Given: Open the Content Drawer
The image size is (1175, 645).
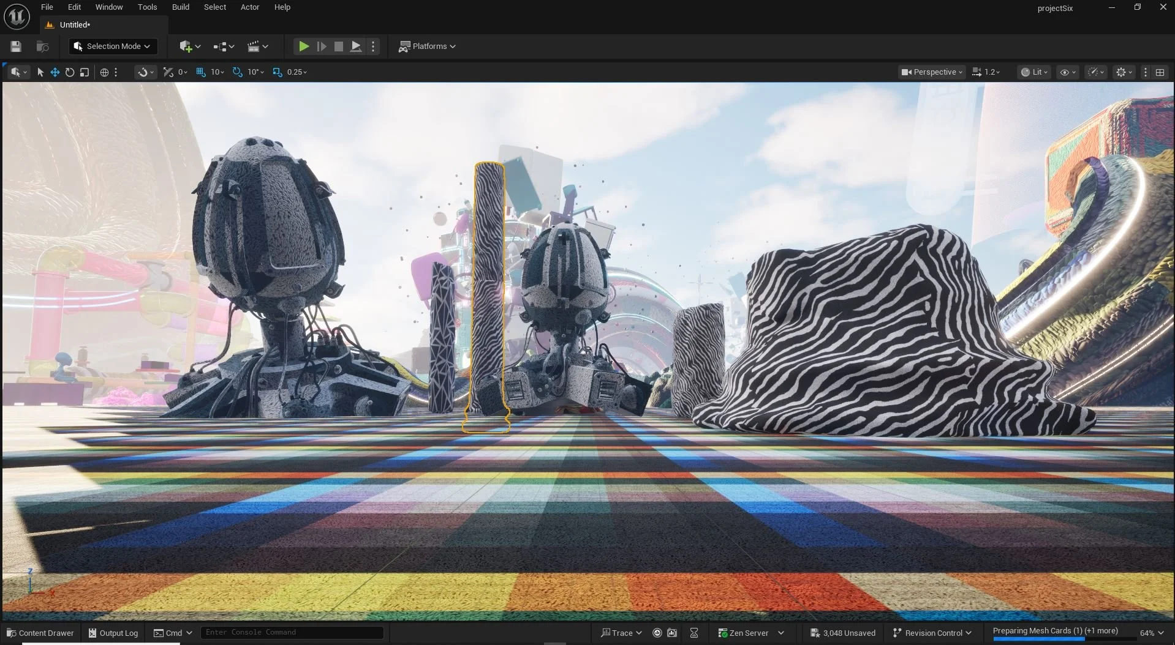Looking at the screenshot, I should (40, 633).
